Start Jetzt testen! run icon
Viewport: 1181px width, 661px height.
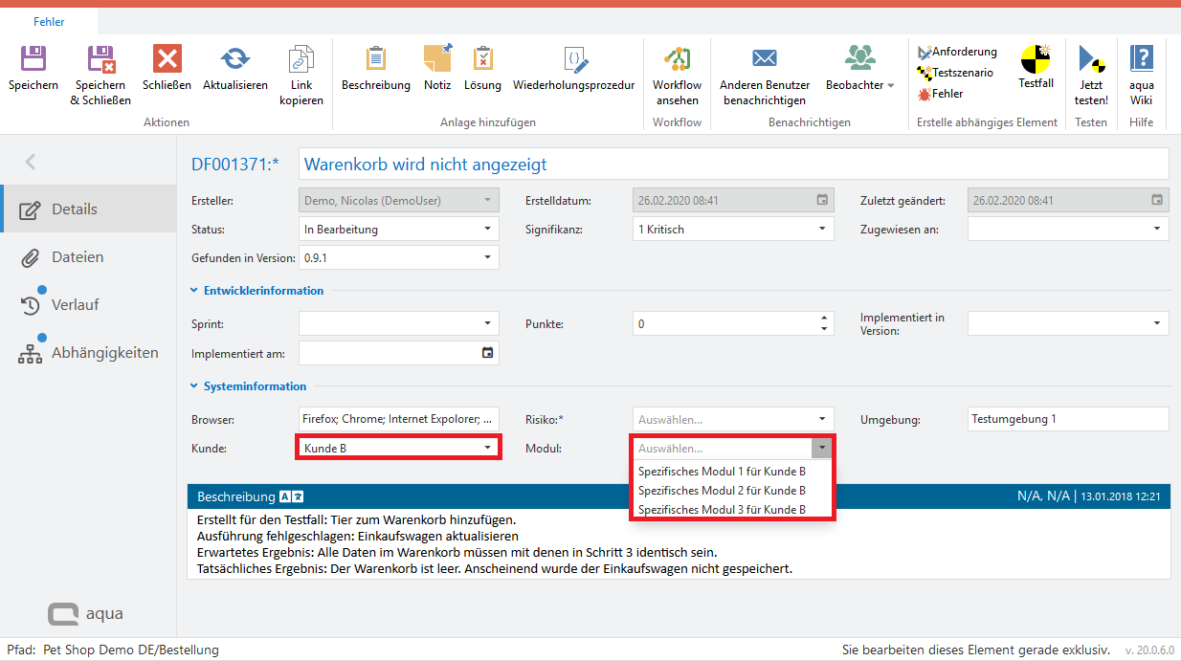pyautogui.click(x=1091, y=60)
